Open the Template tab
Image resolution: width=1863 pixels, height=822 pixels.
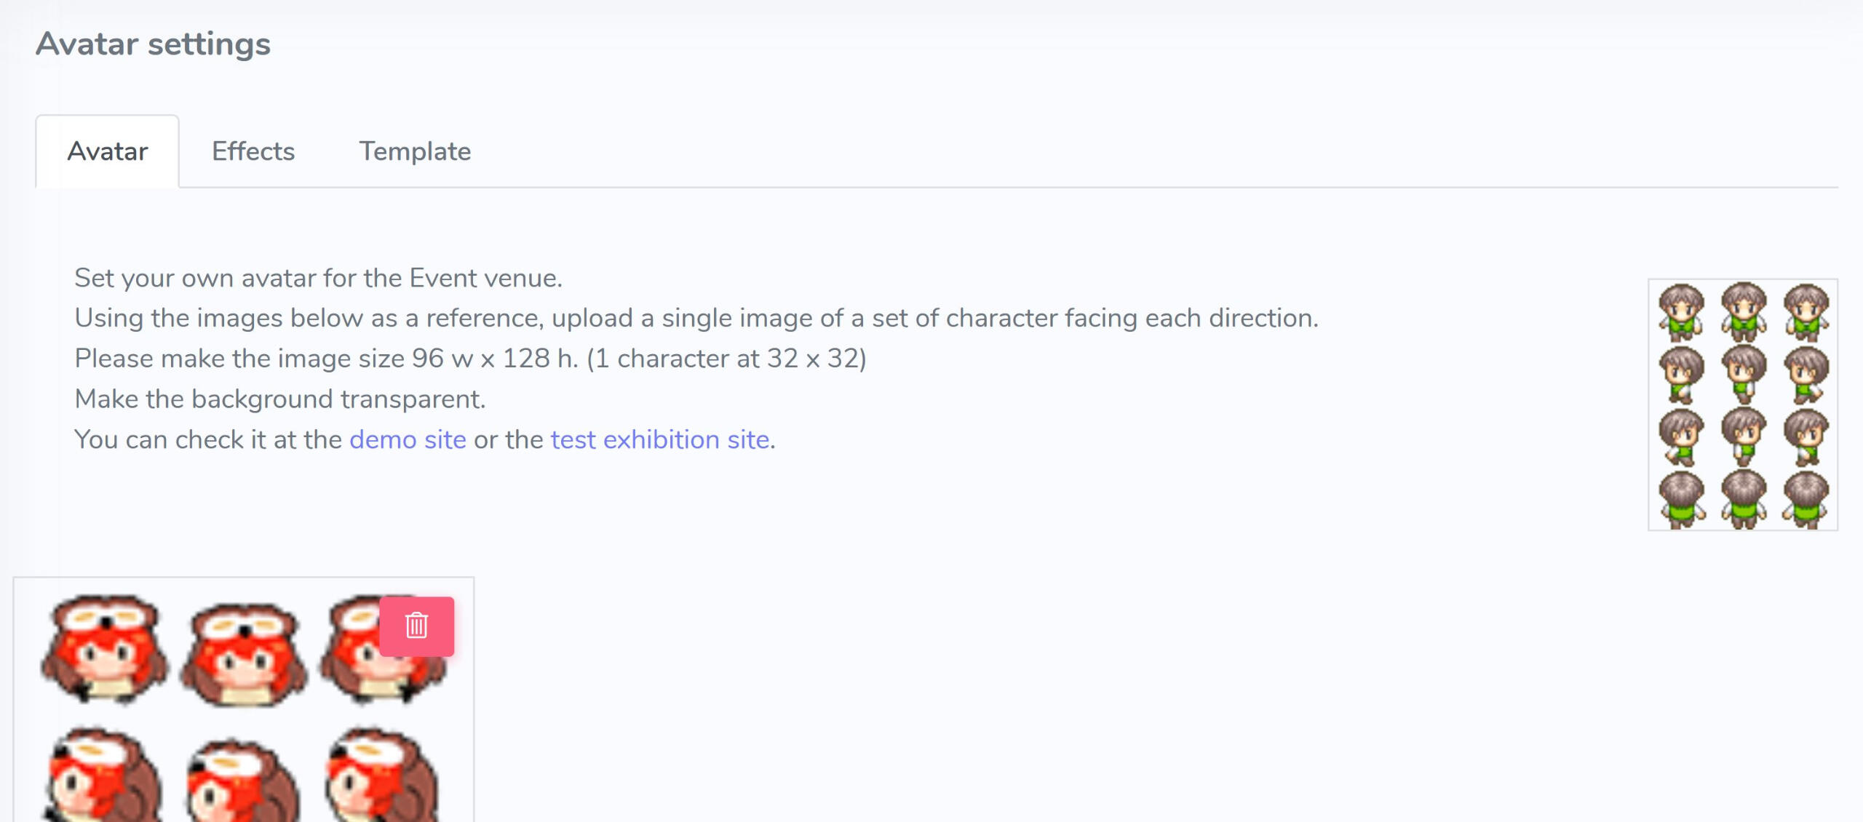coord(415,151)
